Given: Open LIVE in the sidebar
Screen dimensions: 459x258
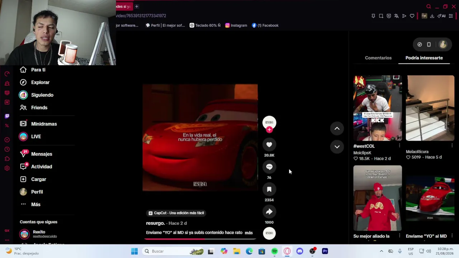Looking at the screenshot, I should click(36, 137).
